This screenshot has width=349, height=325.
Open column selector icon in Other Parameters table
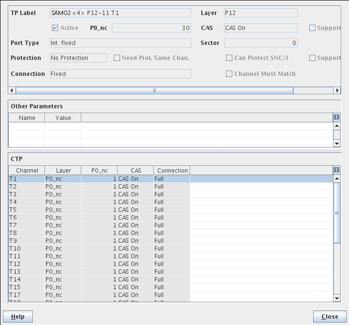(337, 118)
